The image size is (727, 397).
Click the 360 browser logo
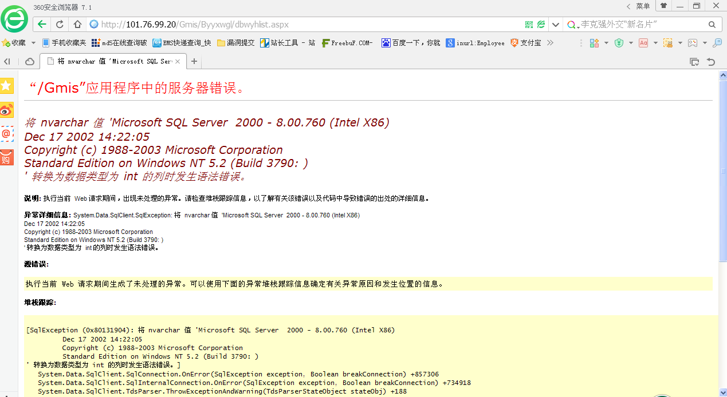coord(14,19)
